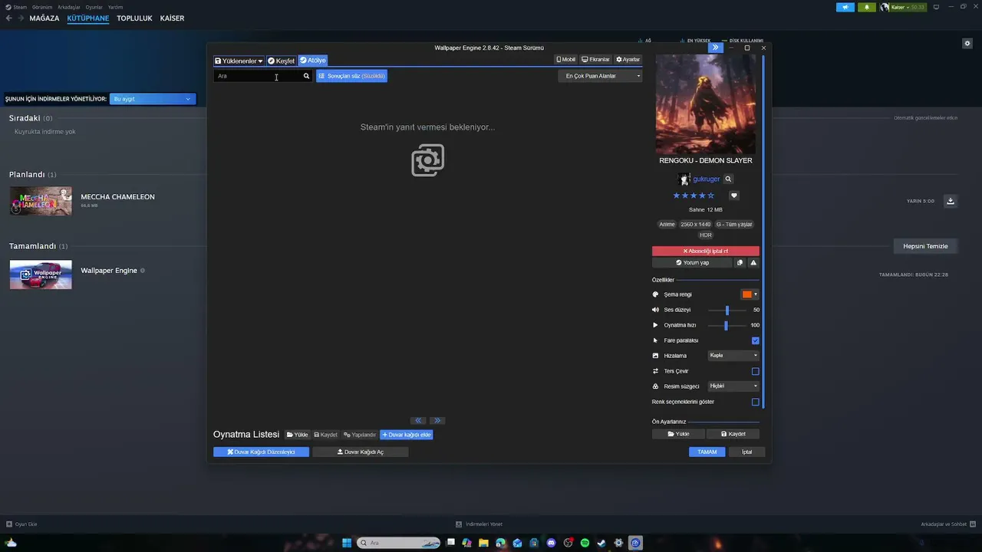Switch to the Atölye tab
The width and height of the screenshot is (982, 552).
(313, 61)
